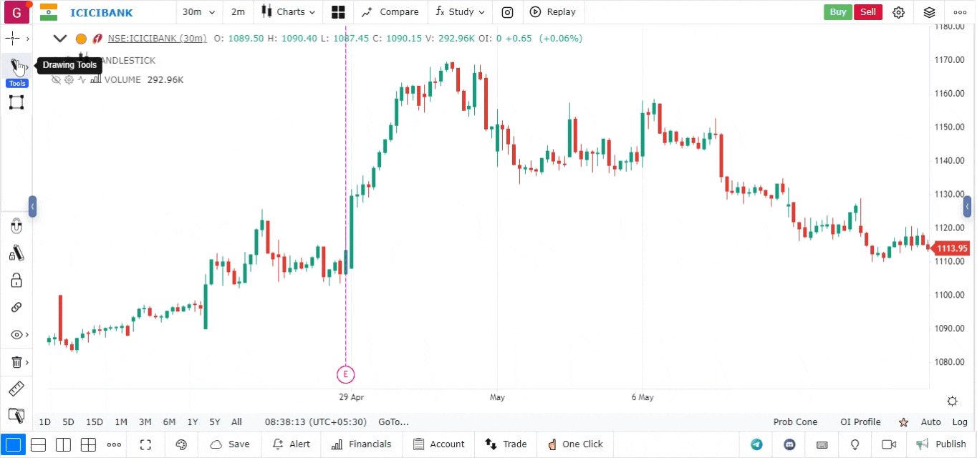This screenshot has height=458, width=977.
Task: Open the Study indicators dropdown
Action: tap(460, 12)
